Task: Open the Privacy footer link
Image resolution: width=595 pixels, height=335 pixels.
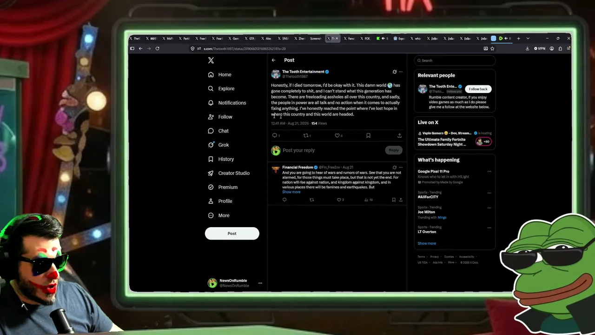Action: [435, 257]
